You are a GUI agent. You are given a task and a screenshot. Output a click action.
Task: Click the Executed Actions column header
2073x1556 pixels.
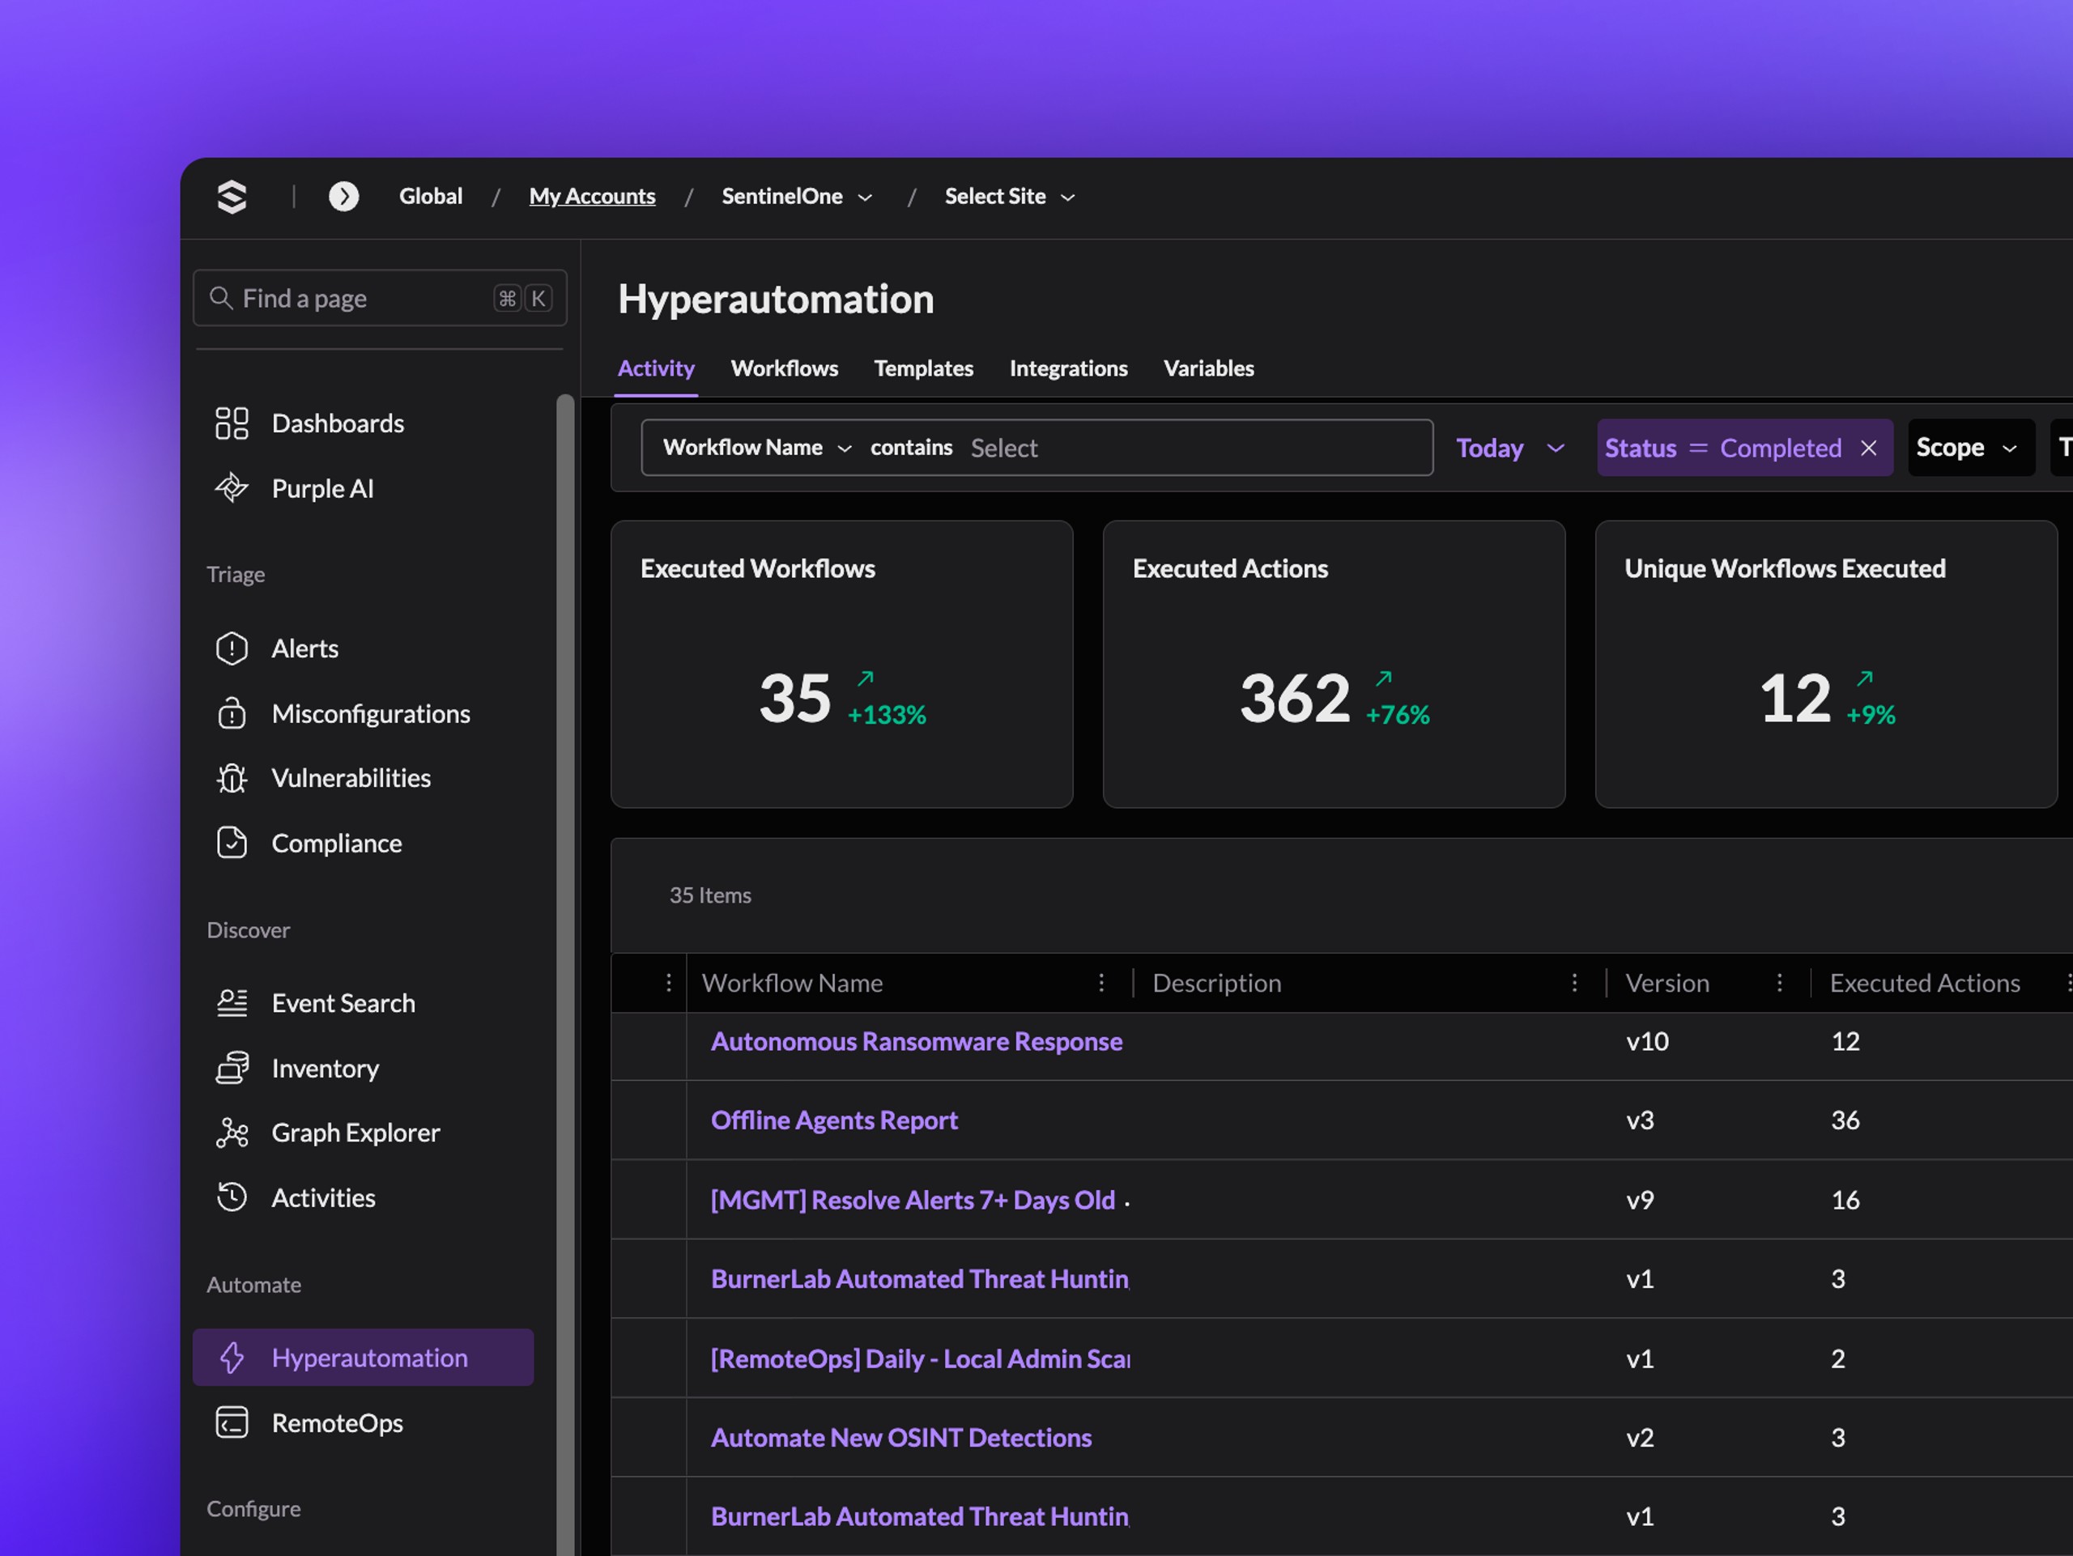(1924, 983)
